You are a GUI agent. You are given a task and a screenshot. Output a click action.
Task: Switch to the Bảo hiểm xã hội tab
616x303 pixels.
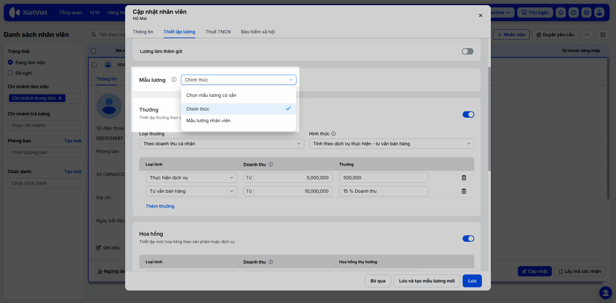(x=258, y=32)
